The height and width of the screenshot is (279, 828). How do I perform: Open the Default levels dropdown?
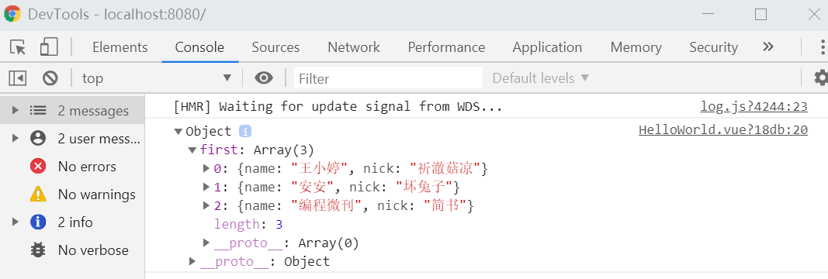(540, 78)
